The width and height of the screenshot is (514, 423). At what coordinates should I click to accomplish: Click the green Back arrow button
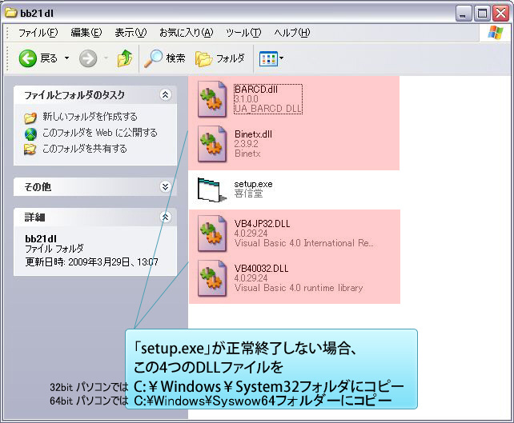coord(27,58)
